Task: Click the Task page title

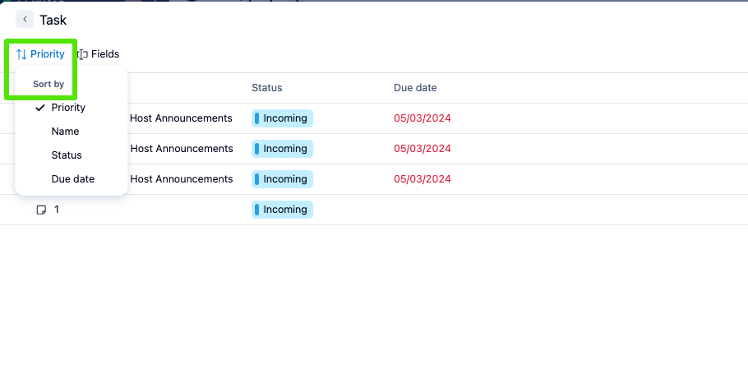Action: (x=53, y=20)
